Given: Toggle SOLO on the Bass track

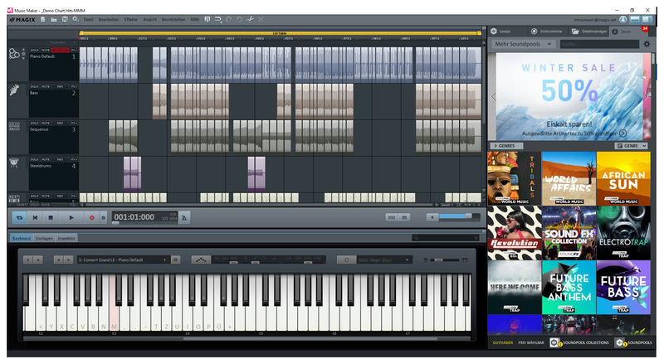Looking at the screenshot, I should [34, 86].
